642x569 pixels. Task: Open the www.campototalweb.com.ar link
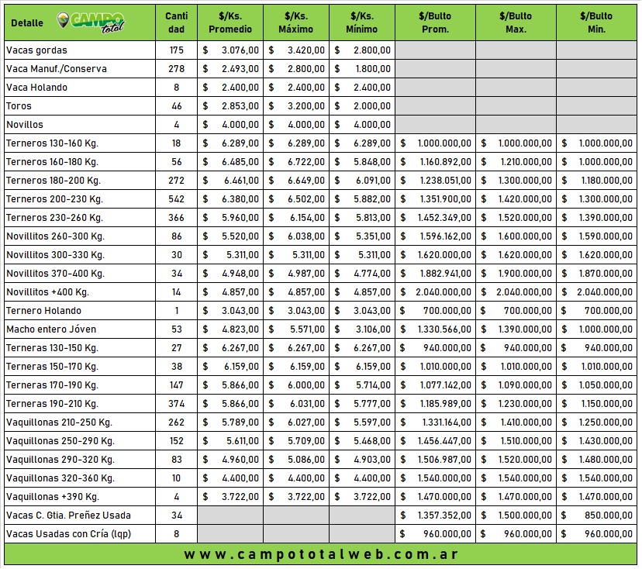320,554
